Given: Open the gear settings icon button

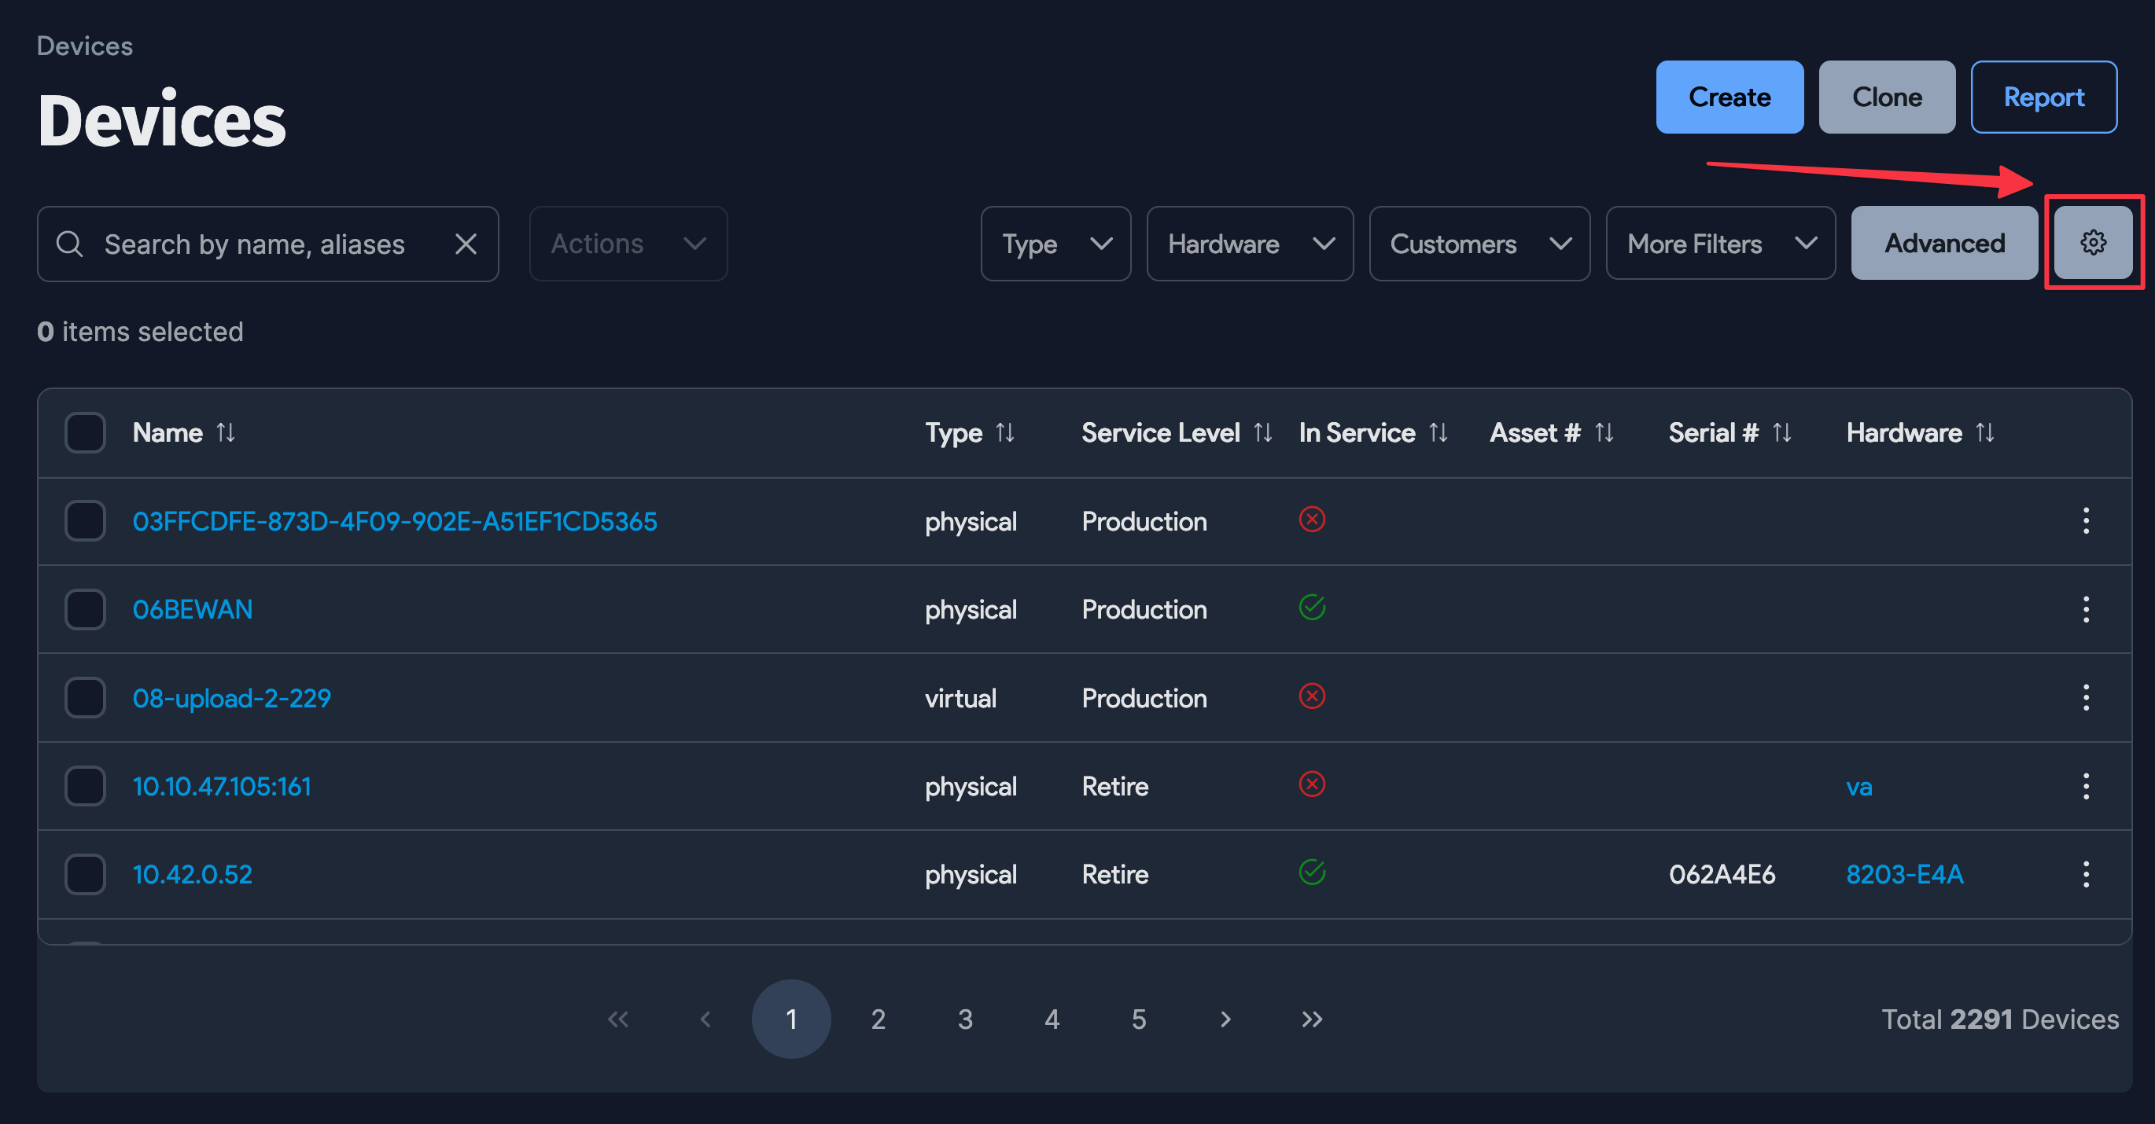Looking at the screenshot, I should (2092, 244).
